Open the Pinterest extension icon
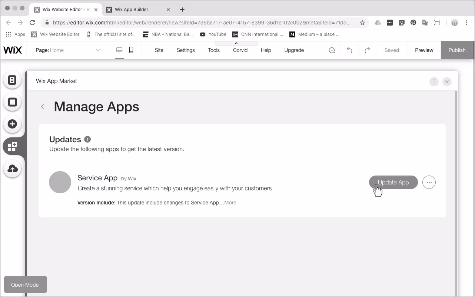The height and width of the screenshot is (297, 475). 413,23
